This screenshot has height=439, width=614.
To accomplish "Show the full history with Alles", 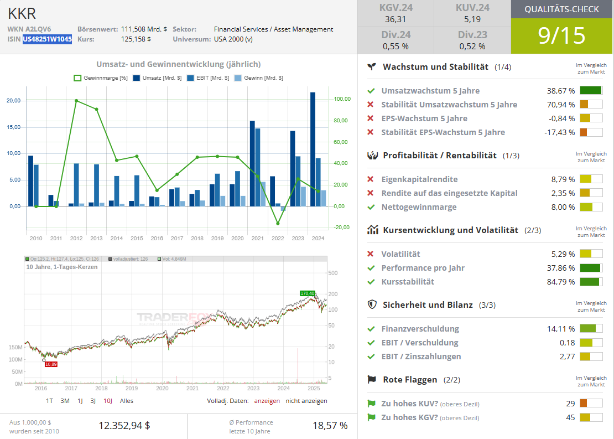I will (x=127, y=401).
